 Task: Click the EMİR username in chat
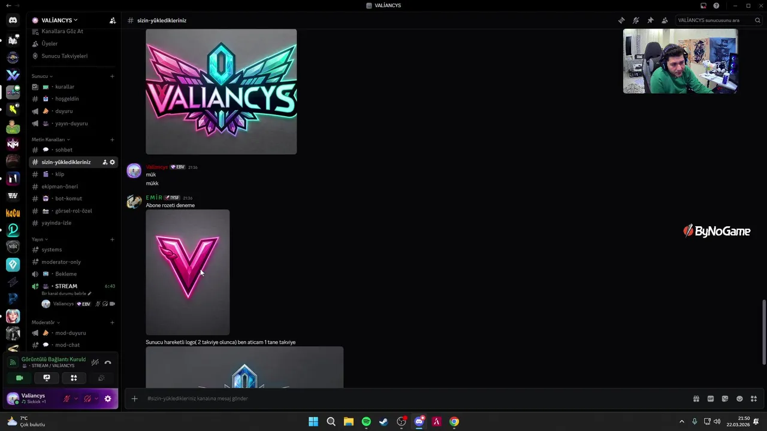coord(154,198)
